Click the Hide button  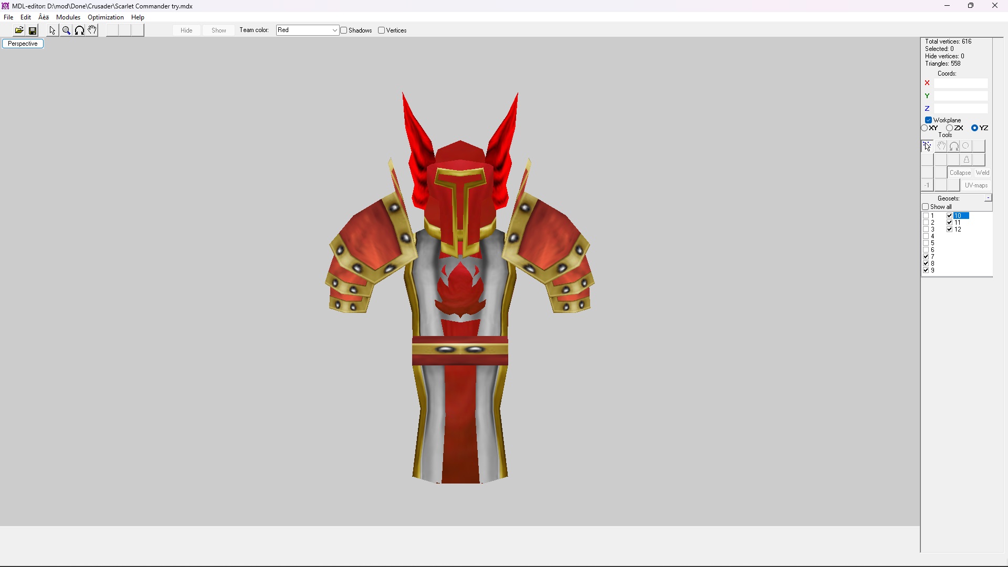(x=186, y=30)
